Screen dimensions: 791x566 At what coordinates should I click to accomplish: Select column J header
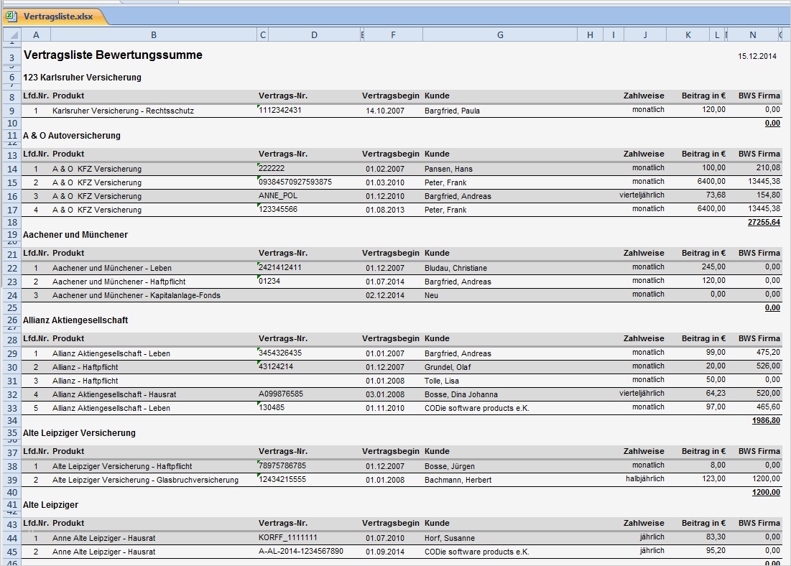point(645,34)
